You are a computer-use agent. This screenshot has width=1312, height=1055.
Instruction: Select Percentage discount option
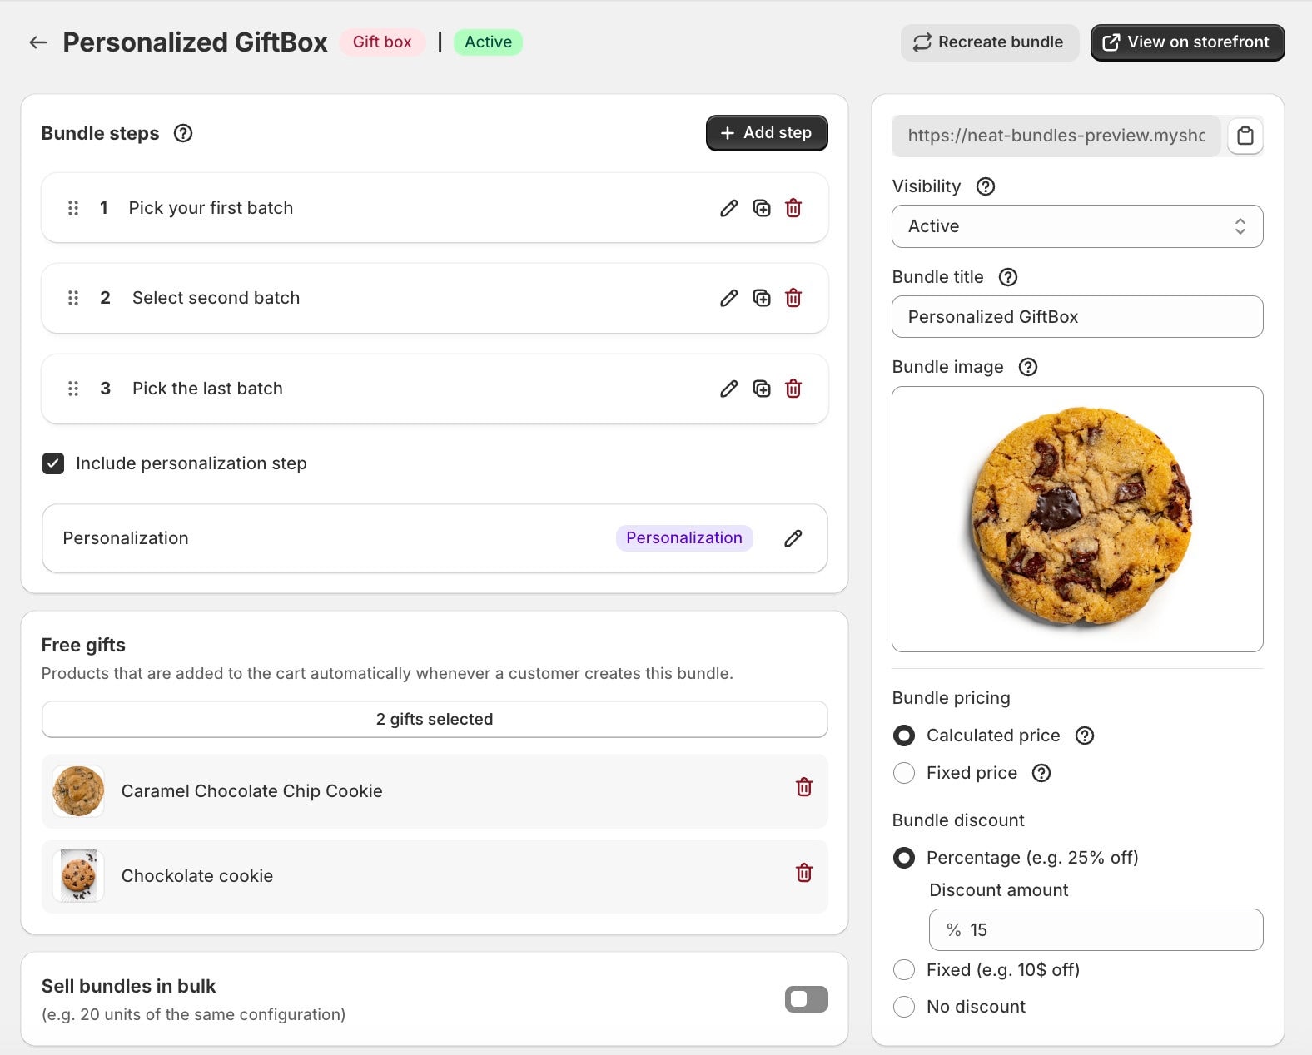[904, 858]
